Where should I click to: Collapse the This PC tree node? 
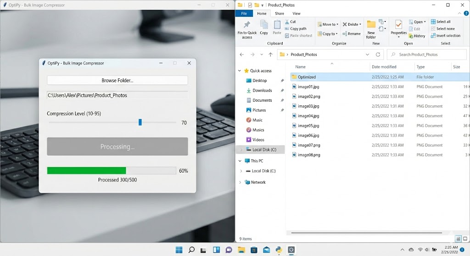click(240, 161)
